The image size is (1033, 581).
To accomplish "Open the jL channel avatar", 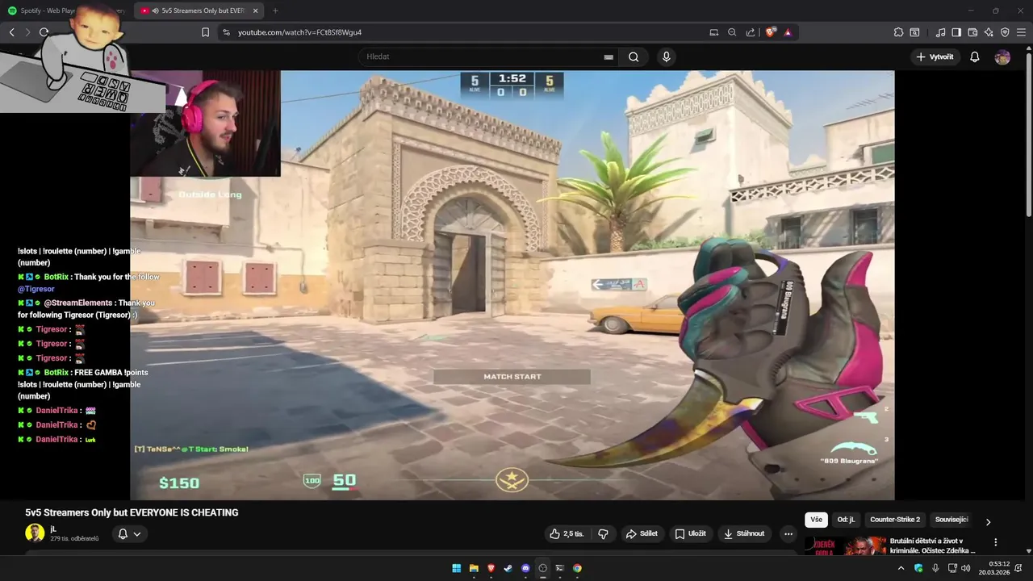I will coord(35,533).
